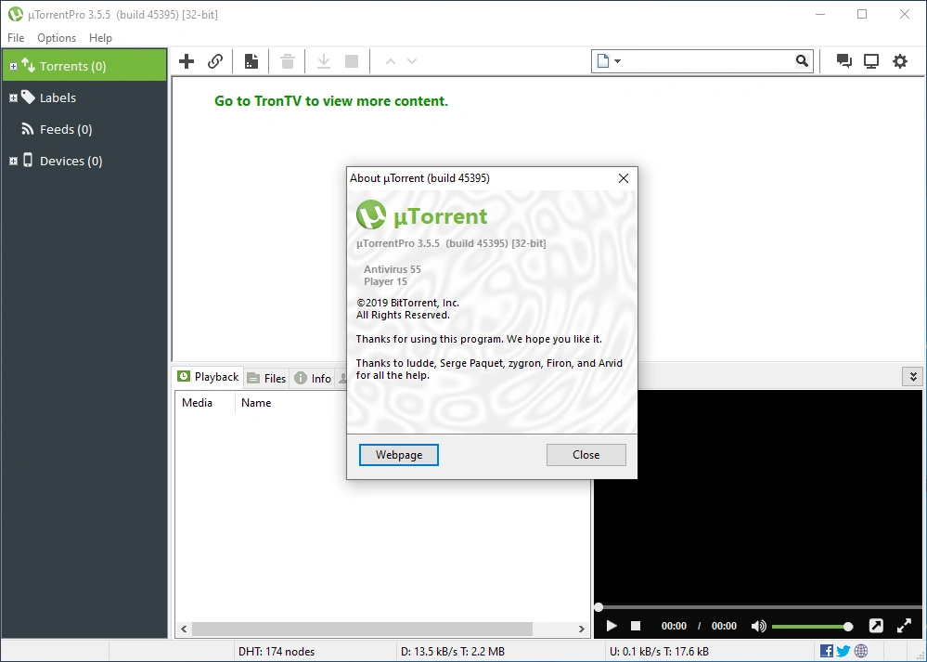Image resolution: width=927 pixels, height=662 pixels.
Task: Select Devices (0) in sidebar
Action: pos(84,161)
